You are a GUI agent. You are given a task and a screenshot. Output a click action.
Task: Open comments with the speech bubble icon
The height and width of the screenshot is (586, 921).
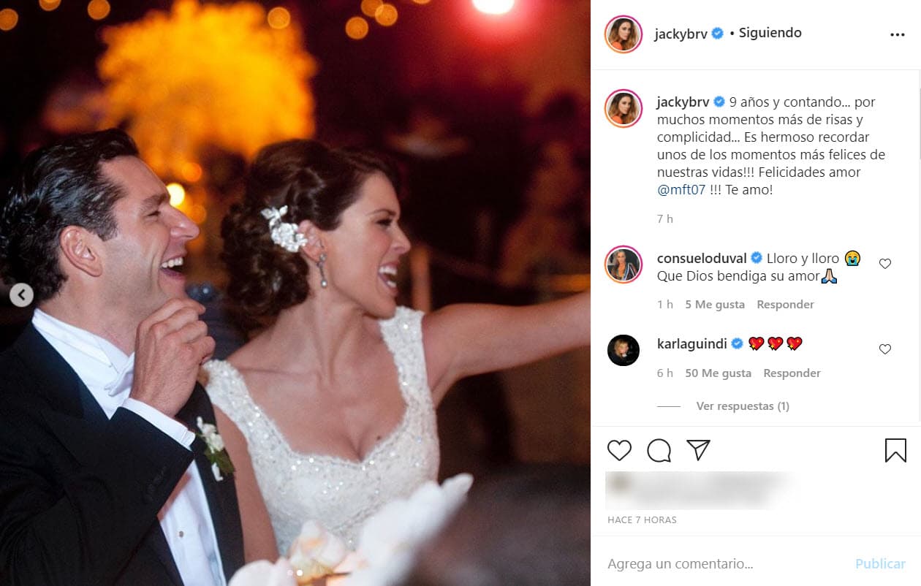(659, 450)
